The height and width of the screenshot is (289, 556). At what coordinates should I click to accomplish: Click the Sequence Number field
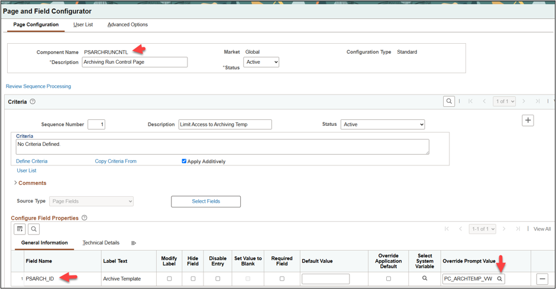[x=96, y=124]
